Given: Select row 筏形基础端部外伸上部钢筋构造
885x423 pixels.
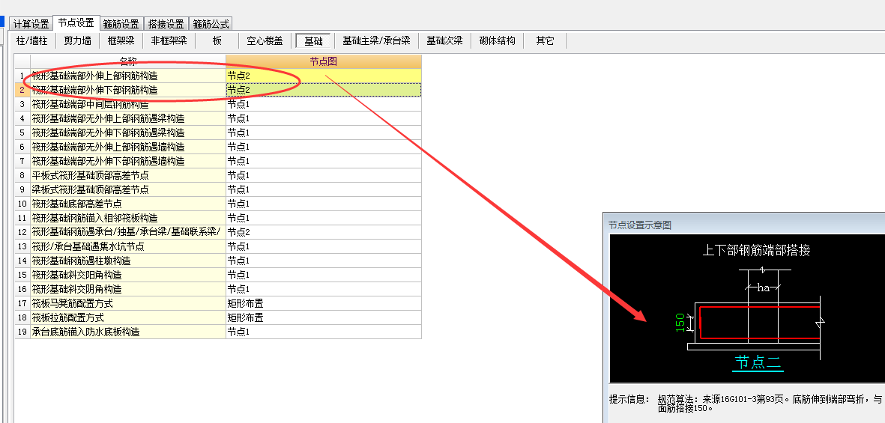Looking at the screenshot, I should [128, 76].
